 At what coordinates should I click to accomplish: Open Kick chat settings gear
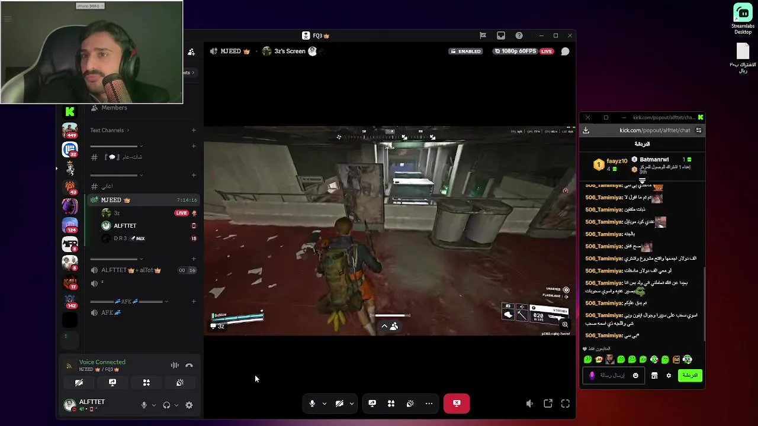[x=669, y=375]
